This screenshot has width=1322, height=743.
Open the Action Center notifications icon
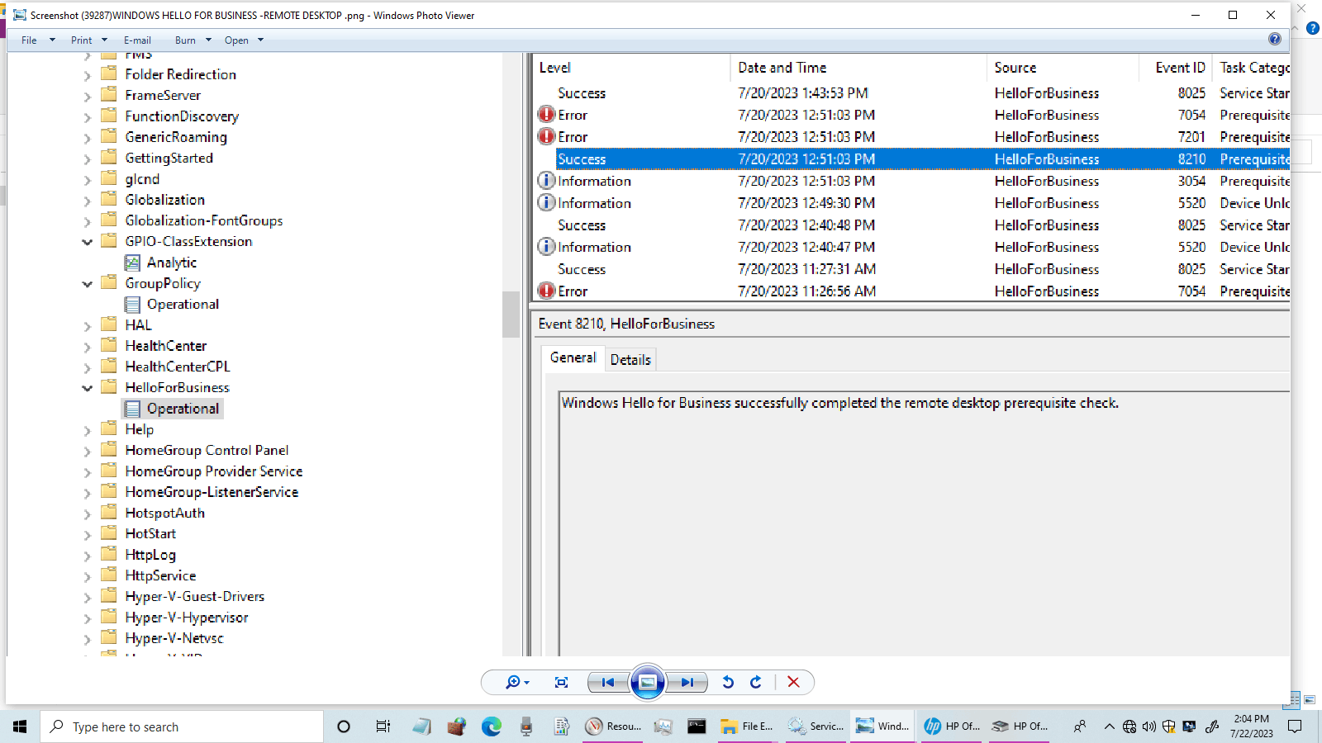(1295, 726)
